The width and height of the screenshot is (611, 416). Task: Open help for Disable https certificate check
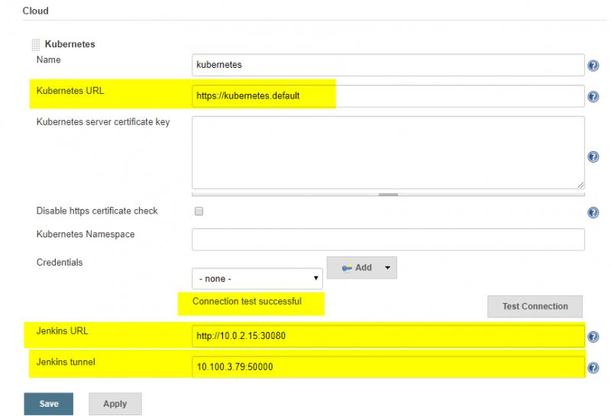[593, 212]
